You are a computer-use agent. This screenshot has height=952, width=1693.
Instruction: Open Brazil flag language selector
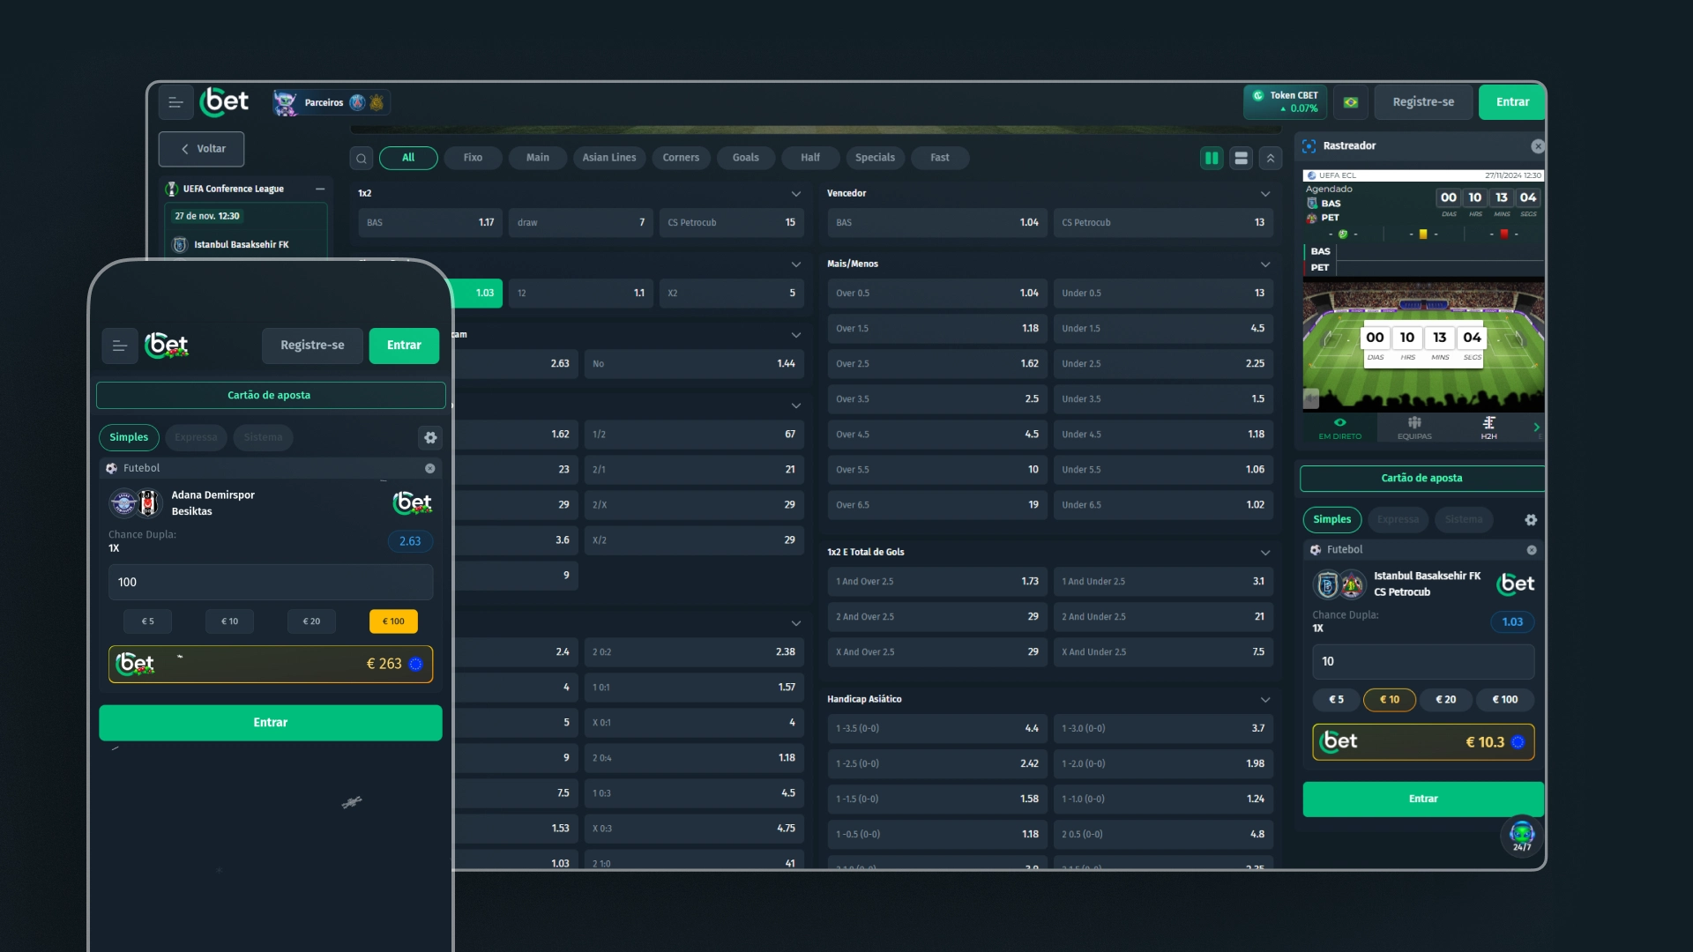[1350, 102]
